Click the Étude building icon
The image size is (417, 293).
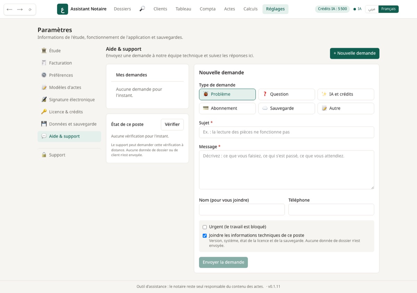(x=44, y=50)
